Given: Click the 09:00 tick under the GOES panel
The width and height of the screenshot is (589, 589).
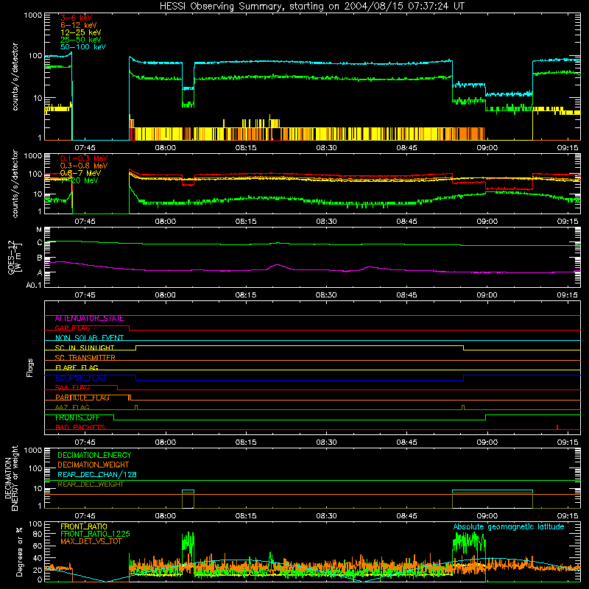Looking at the screenshot, I should pos(487,295).
